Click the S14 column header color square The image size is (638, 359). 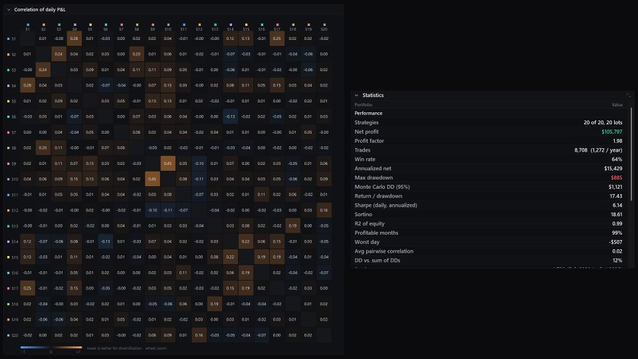point(231,25)
